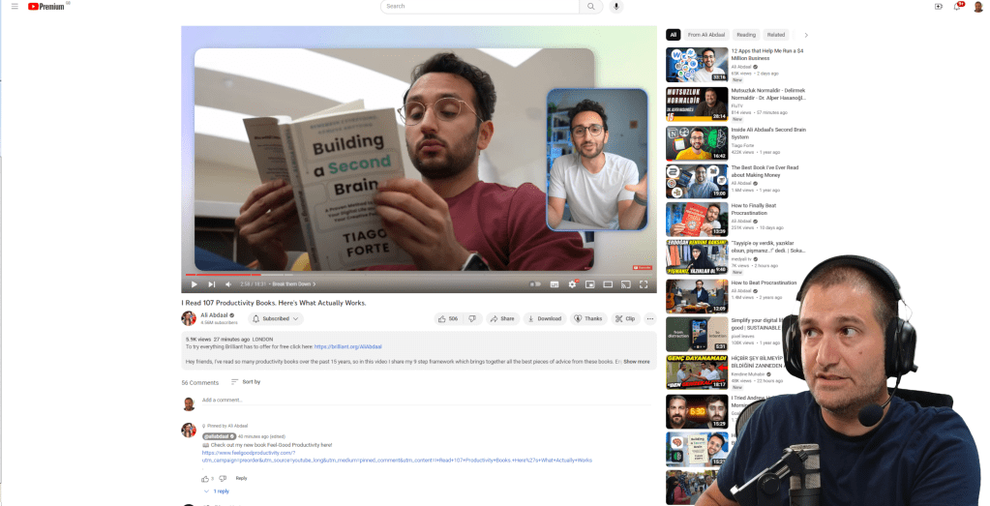
Task: Open the hamburger guide menu
Action: click(x=15, y=7)
